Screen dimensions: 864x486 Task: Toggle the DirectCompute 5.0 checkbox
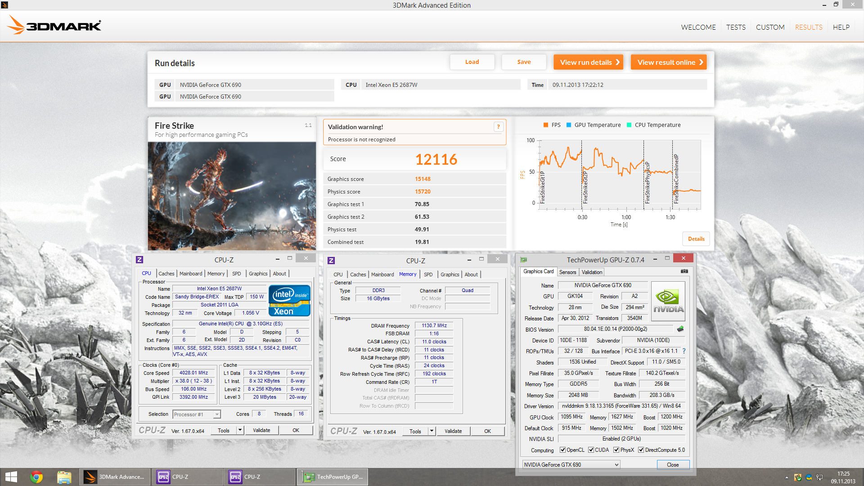(641, 450)
